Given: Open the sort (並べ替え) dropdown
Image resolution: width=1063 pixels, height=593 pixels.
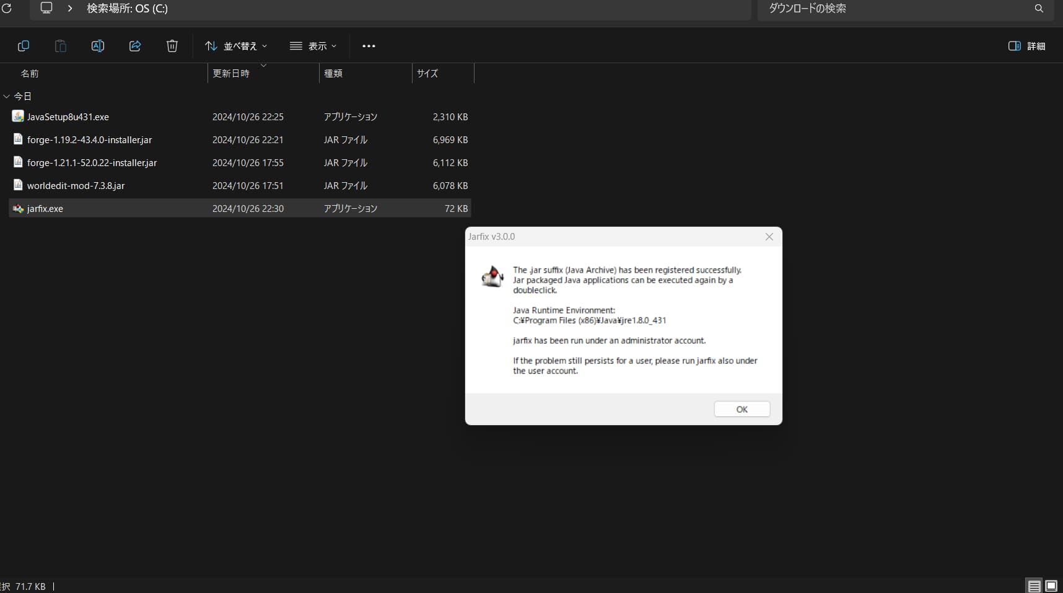Looking at the screenshot, I should tap(236, 46).
